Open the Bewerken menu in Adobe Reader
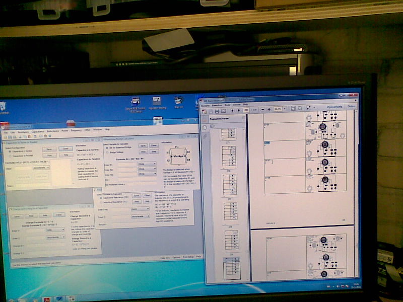 pos(217,105)
